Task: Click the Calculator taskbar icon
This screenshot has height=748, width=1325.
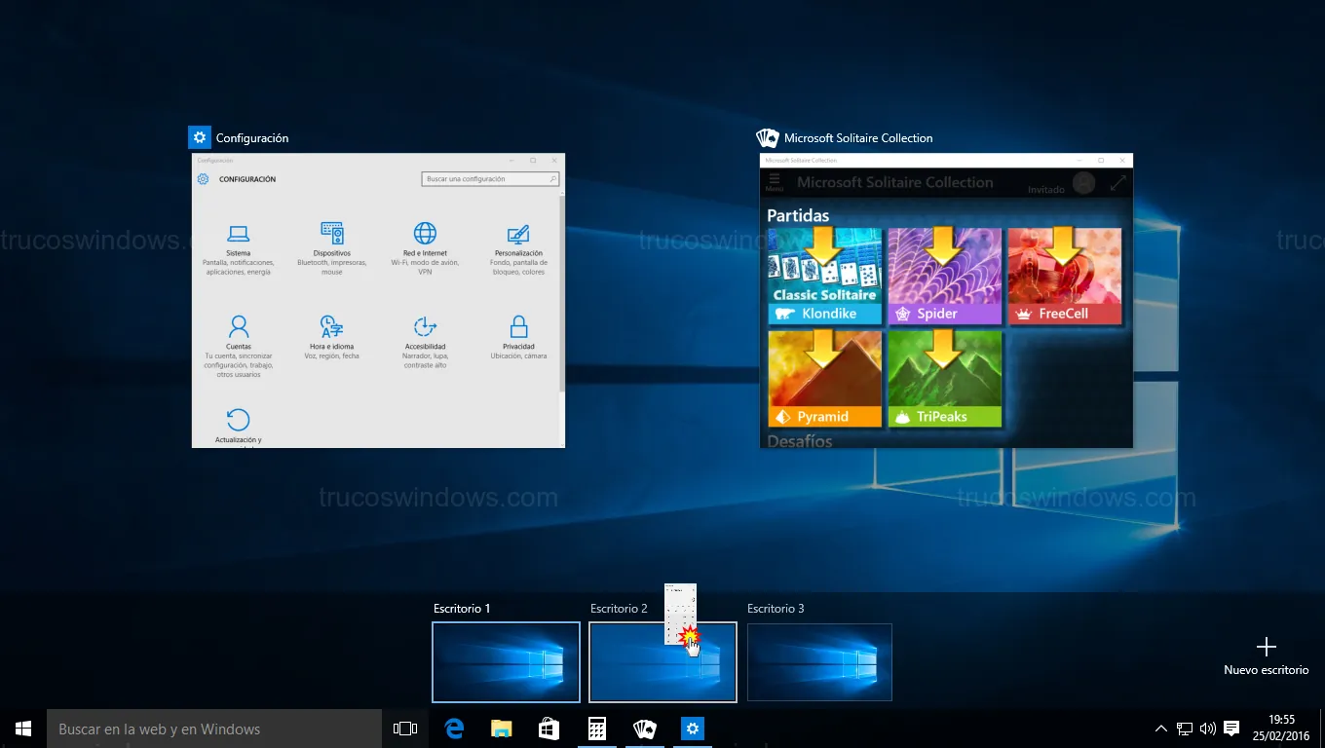Action: pos(596,729)
